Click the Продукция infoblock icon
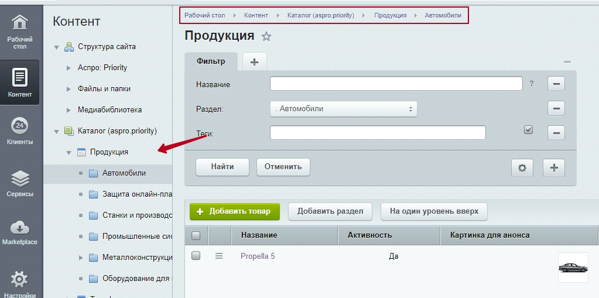This screenshot has width=599, height=298. (x=81, y=152)
